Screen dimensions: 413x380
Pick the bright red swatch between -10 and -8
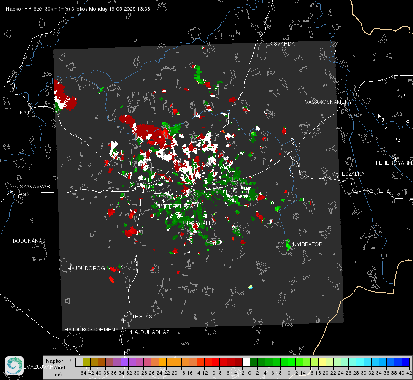click(x=216, y=362)
